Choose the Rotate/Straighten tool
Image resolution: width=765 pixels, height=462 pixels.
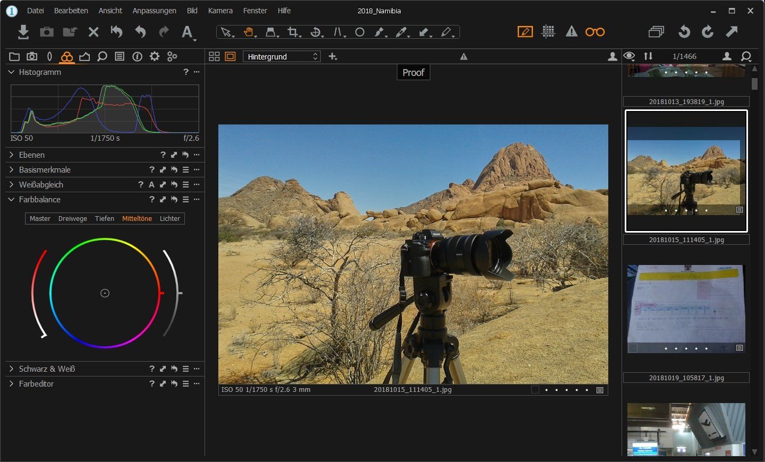tap(316, 32)
